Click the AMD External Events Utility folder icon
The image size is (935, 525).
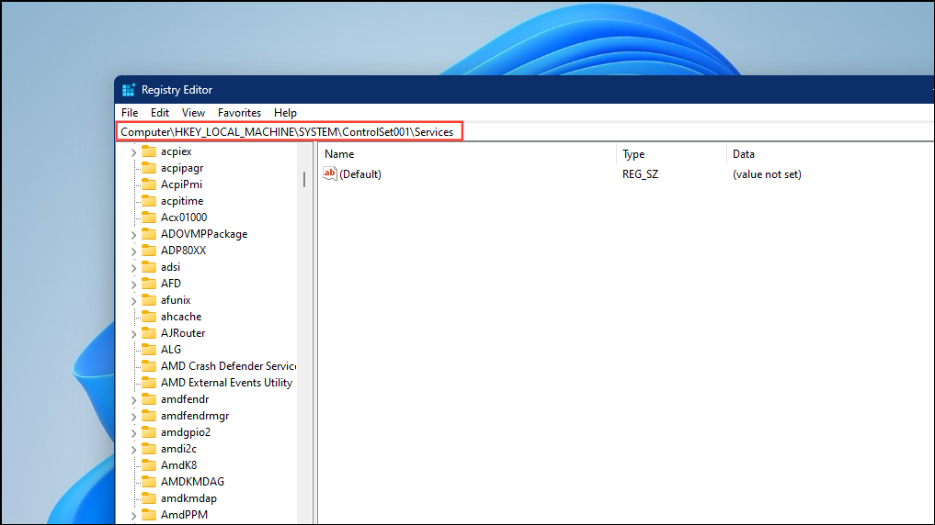tap(149, 382)
